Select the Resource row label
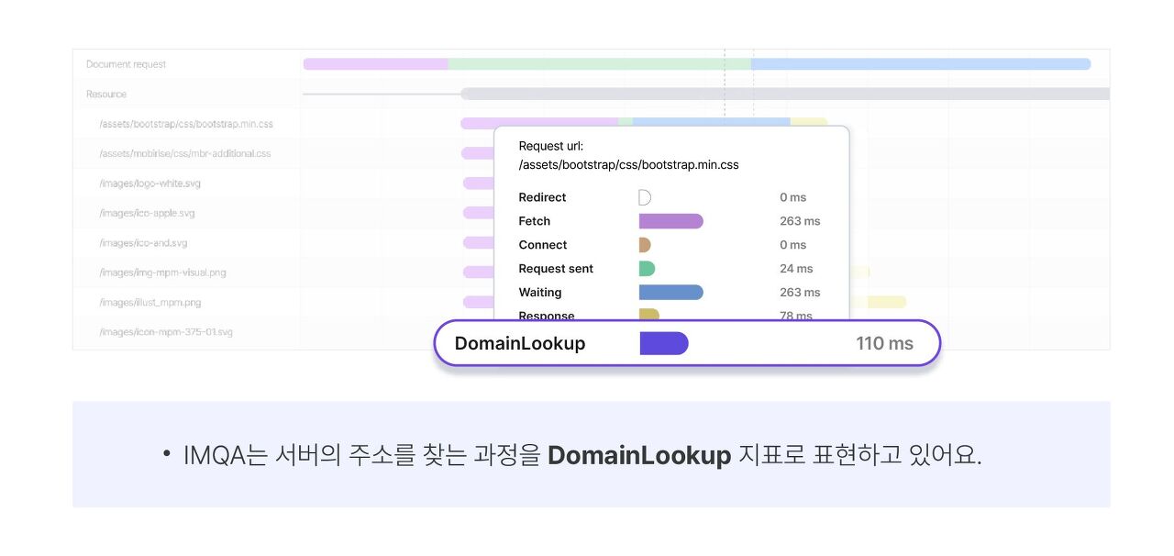The image size is (1174, 556). point(106,94)
